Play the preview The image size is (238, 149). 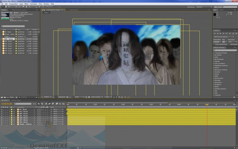pos(220,34)
